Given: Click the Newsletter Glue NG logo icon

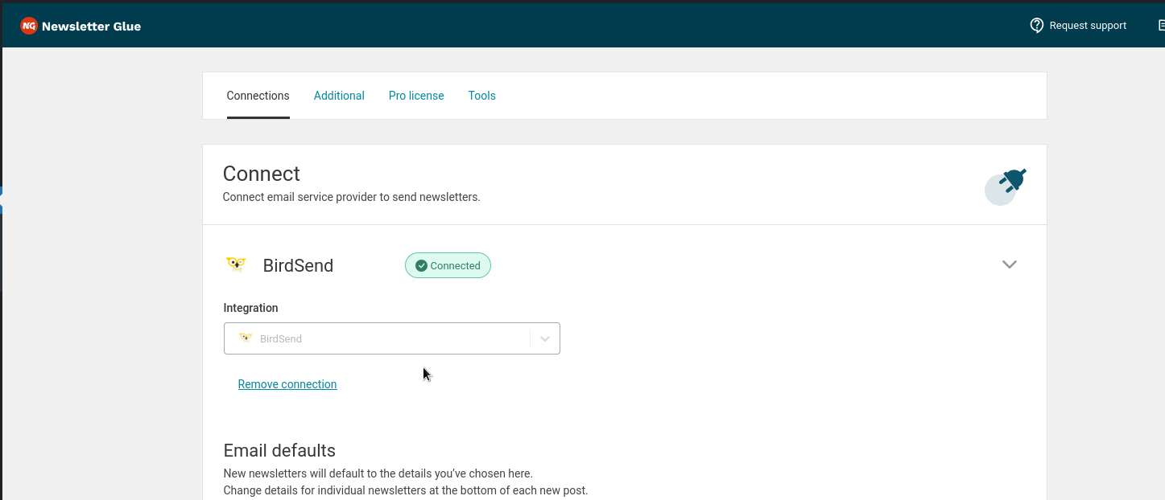Looking at the screenshot, I should click(29, 26).
